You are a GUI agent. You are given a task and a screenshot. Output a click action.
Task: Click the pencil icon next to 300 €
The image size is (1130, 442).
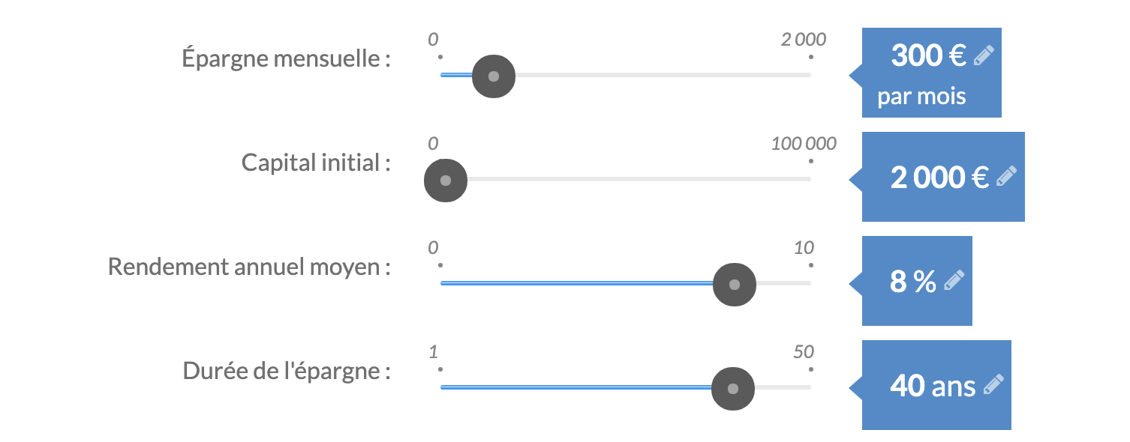983,56
